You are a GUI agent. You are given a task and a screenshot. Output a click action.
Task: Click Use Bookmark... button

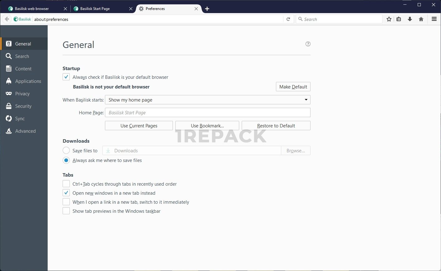207,126
